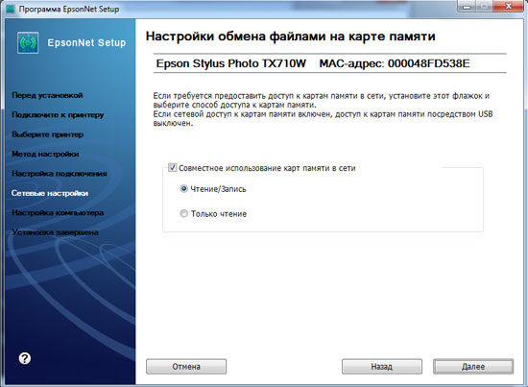The image size is (528, 387).
Task: Select the Только чтение radio option
Action: (x=183, y=213)
